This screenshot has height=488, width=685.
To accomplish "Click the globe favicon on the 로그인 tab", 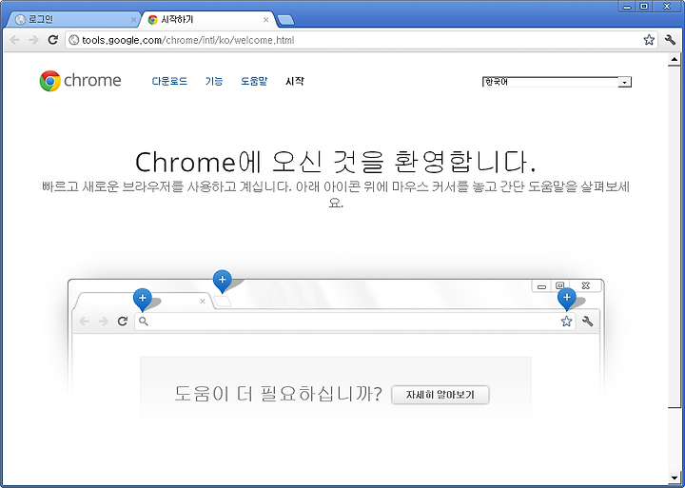I will click(20, 20).
